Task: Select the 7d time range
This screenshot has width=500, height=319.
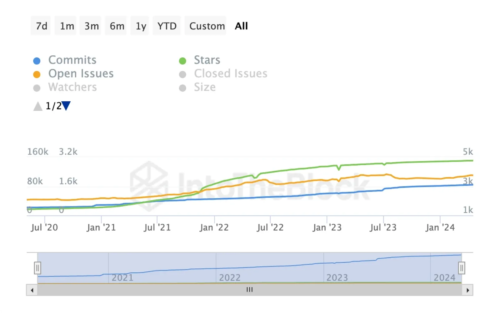Action: point(41,26)
